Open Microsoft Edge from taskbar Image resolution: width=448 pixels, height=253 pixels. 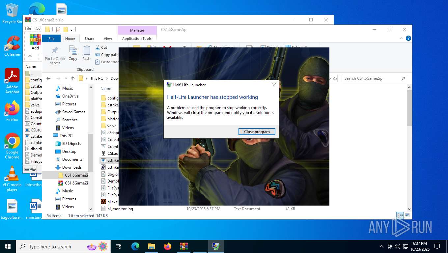click(x=135, y=246)
